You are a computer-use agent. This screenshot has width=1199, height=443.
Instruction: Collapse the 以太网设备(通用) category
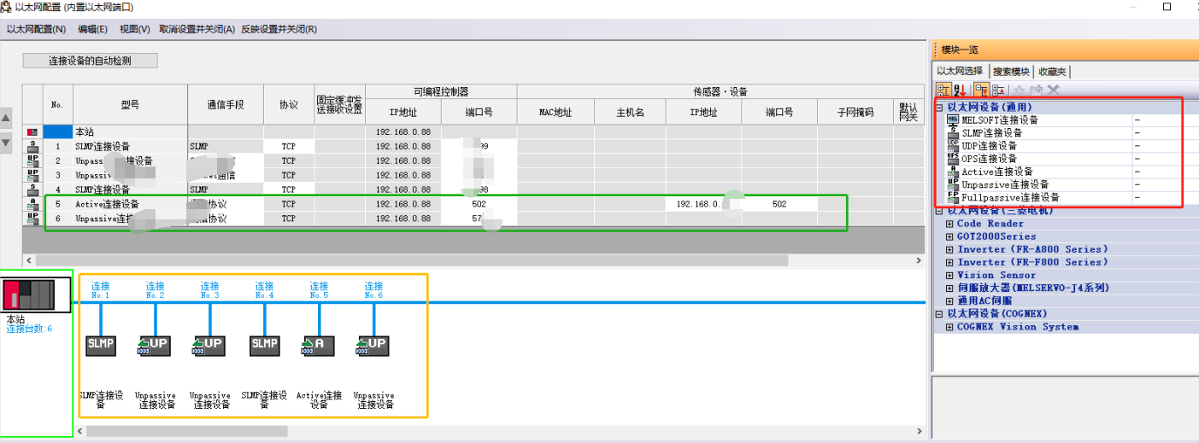(940, 108)
